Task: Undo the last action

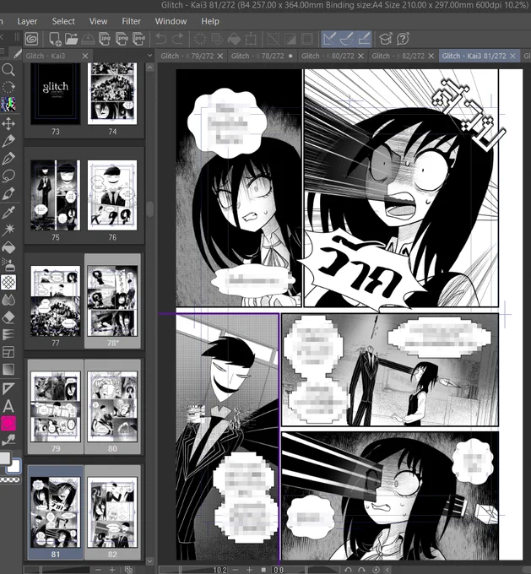Action: click(x=160, y=39)
